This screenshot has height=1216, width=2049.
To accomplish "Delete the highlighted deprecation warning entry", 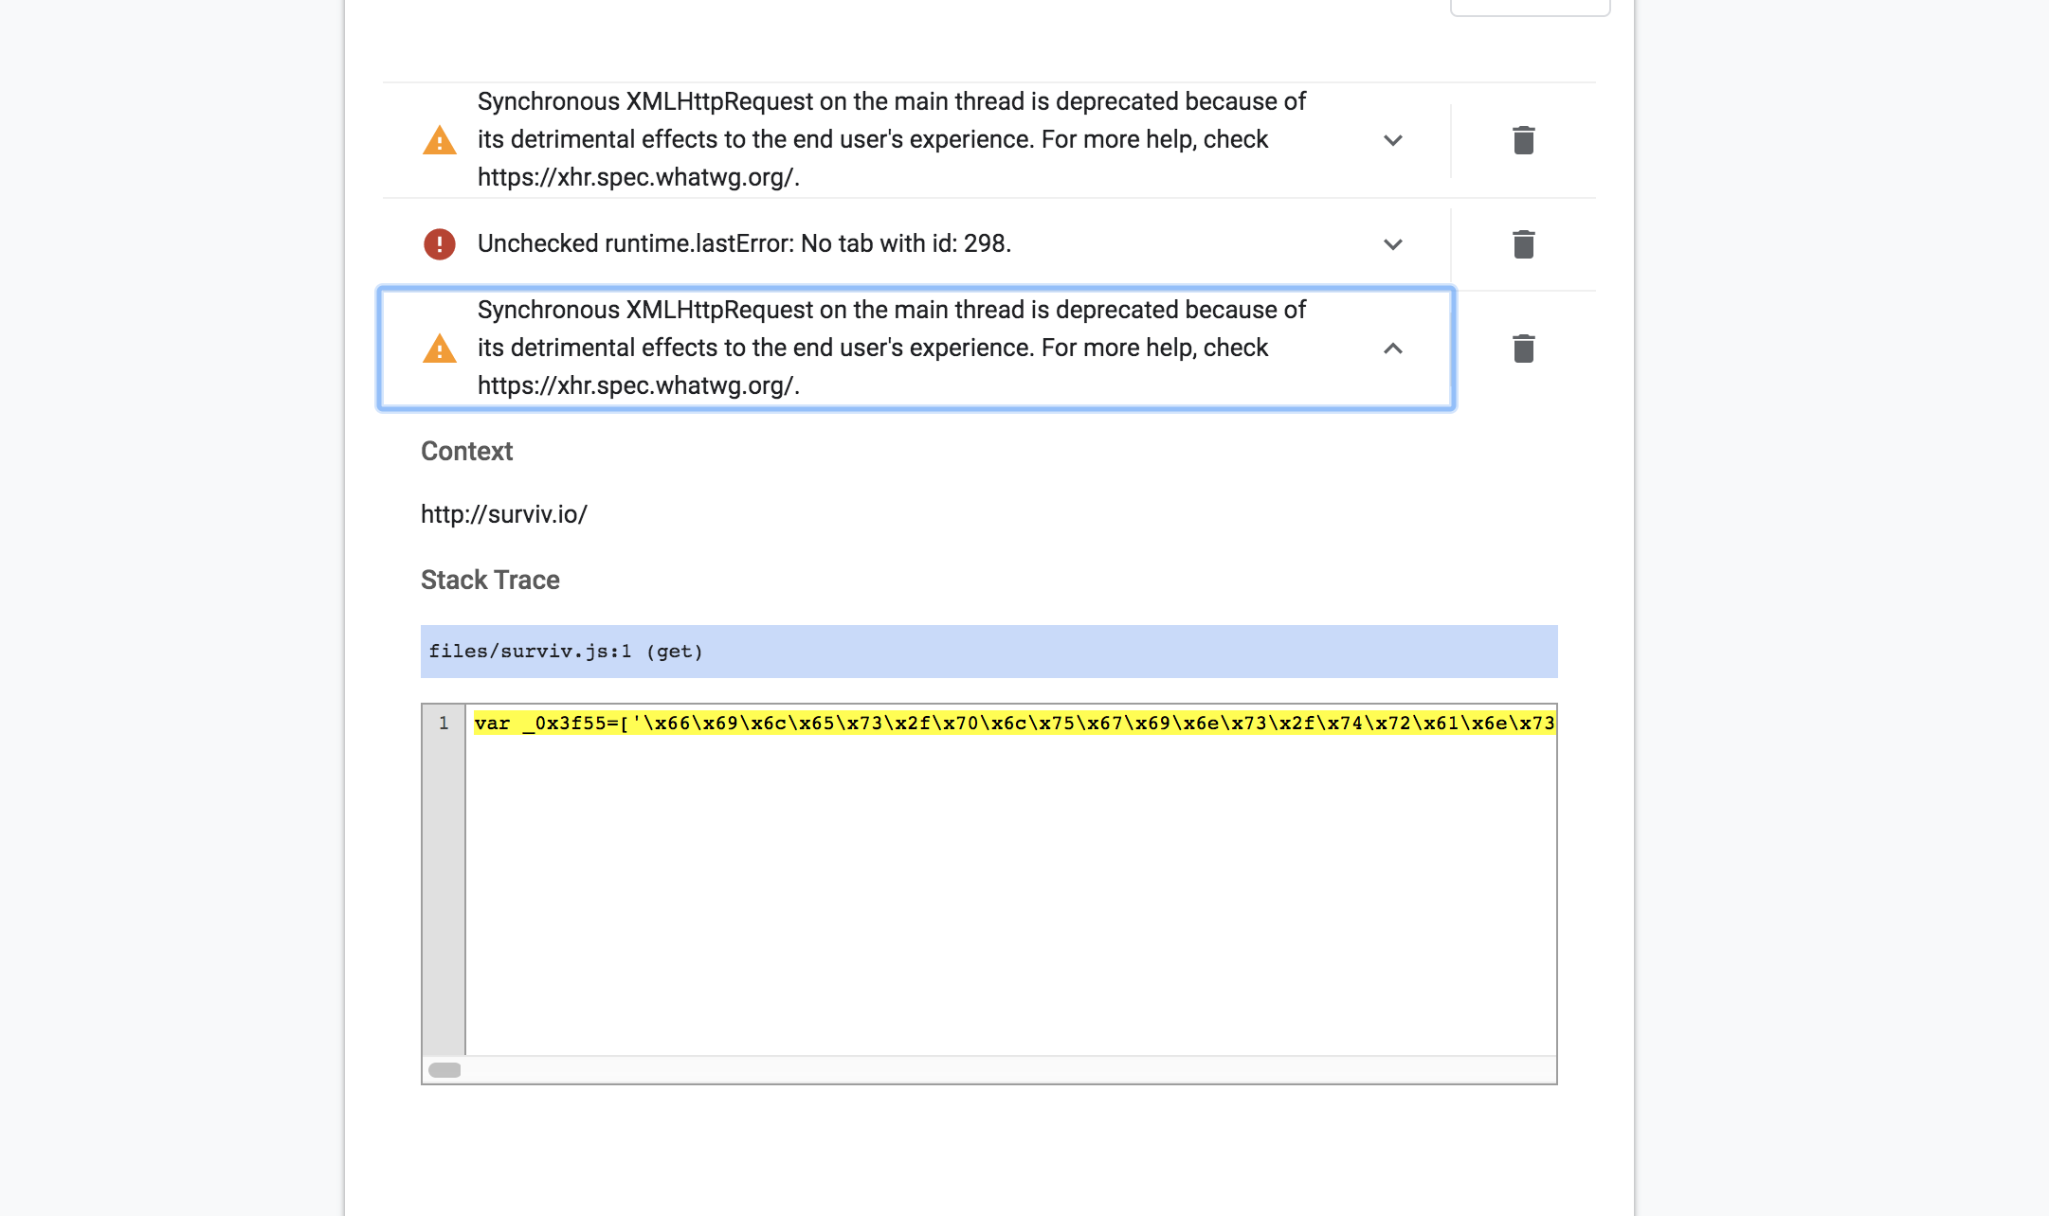I will 1523,349.
